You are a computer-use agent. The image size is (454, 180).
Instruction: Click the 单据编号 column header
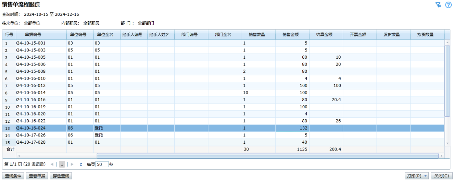[33, 35]
